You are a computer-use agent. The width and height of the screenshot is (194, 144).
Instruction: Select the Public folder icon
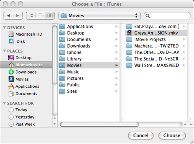click(62, 85)
